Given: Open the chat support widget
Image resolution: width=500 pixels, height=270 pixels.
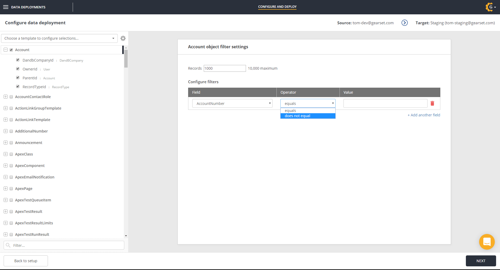Looking at the screenshot, I should [x=486, y=242].
